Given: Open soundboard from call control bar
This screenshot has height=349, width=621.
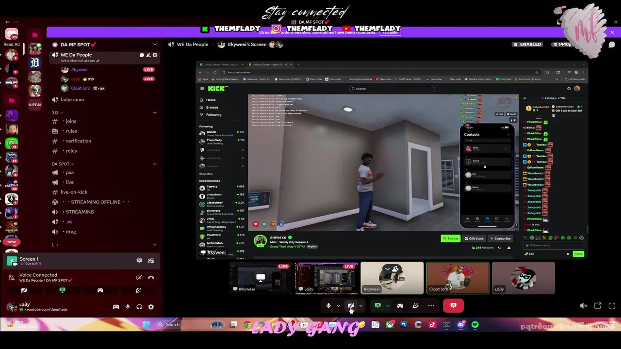Looking at the screenshot, I should [x=415, y=306].
